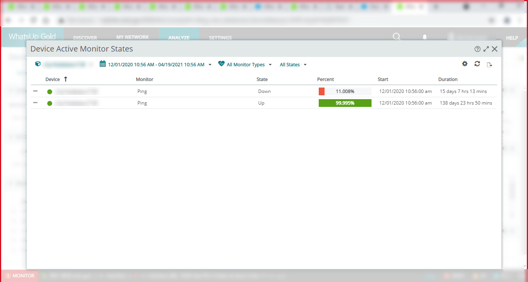
Task: Open the ANALYZE menu
Action: 179,38
